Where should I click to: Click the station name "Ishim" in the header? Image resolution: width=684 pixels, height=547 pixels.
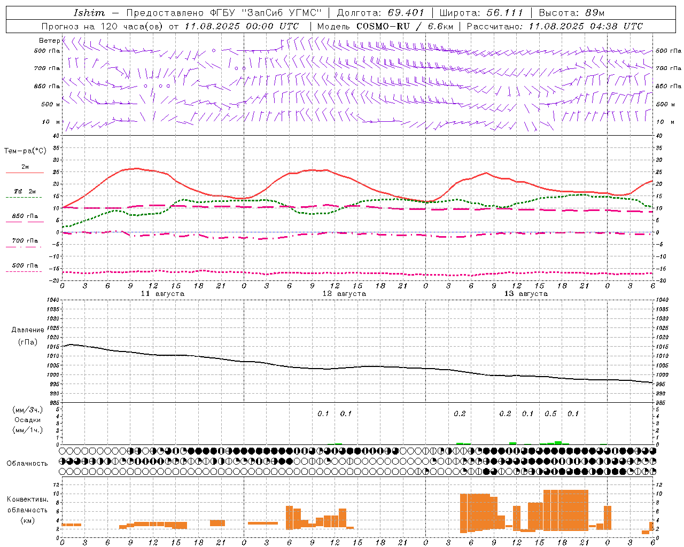tap(89, 13)
